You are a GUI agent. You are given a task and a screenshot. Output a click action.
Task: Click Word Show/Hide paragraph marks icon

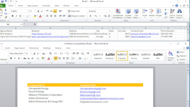pos(88,53)
